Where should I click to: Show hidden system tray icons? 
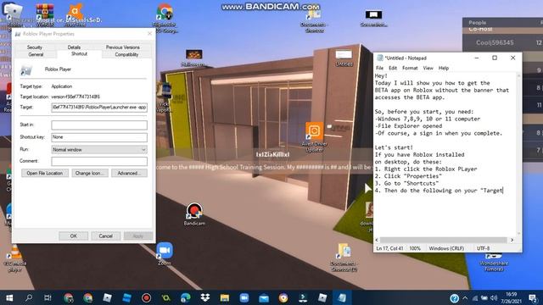coord(465,298)
